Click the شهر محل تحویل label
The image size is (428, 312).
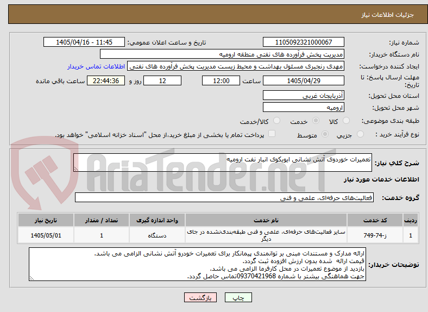click(396, 108)
